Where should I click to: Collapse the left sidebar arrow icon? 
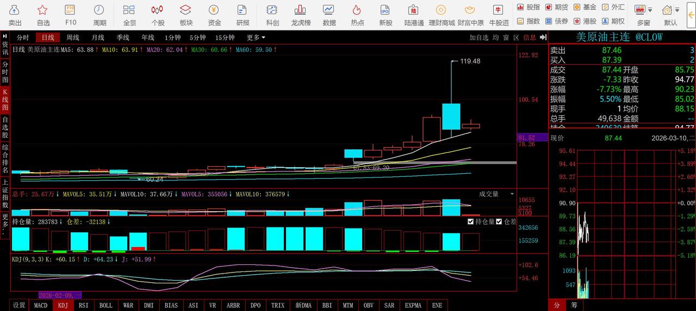click(x=5, y=36)
